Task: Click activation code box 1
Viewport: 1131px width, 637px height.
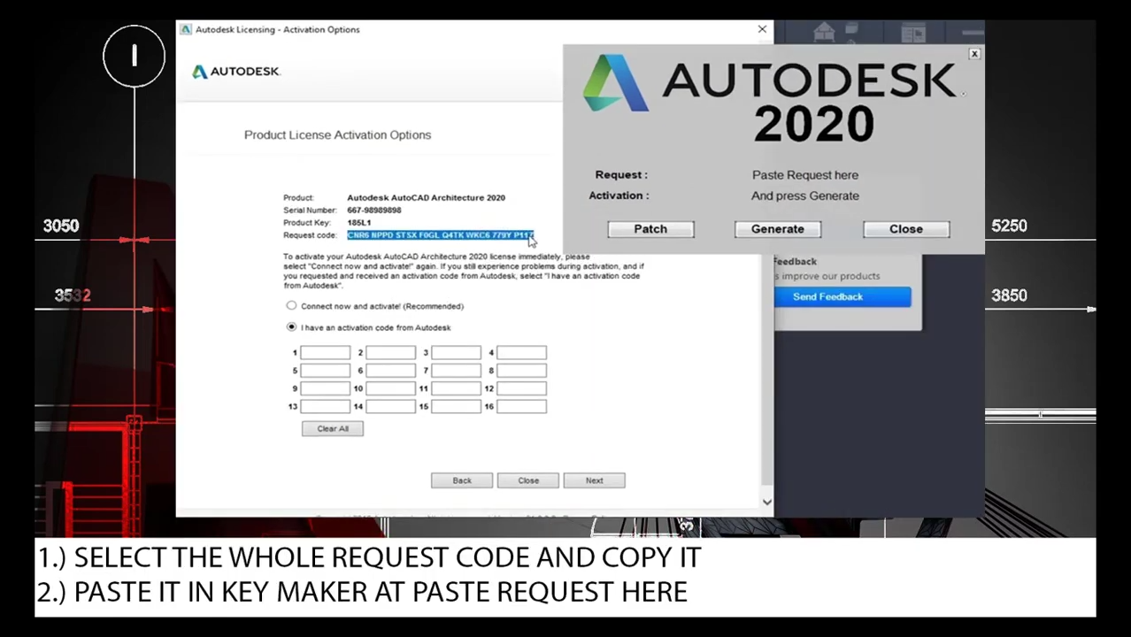Action: point(325,353)
